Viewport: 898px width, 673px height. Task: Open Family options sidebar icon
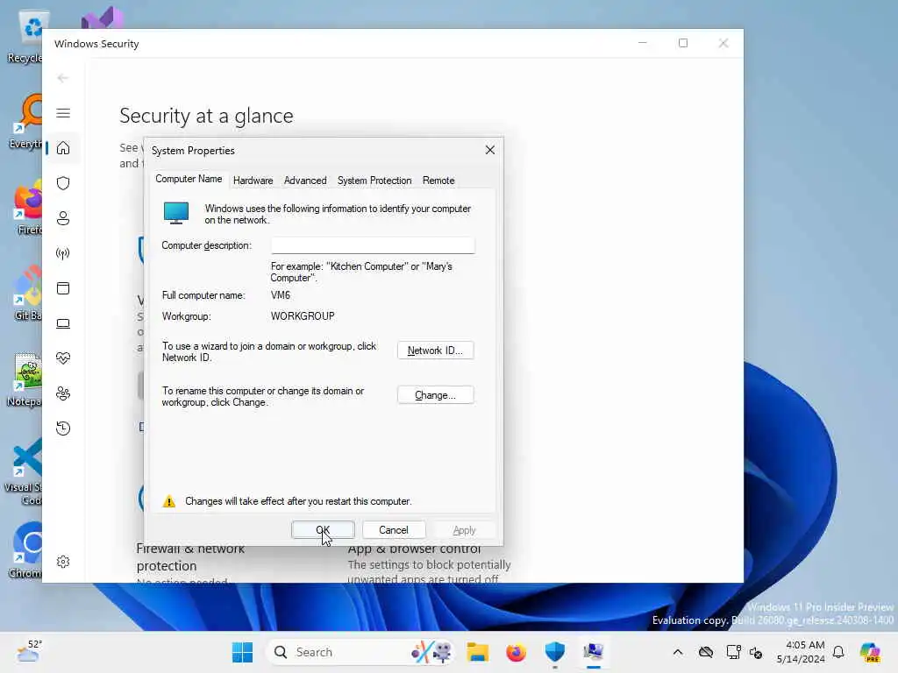point(63,393)
